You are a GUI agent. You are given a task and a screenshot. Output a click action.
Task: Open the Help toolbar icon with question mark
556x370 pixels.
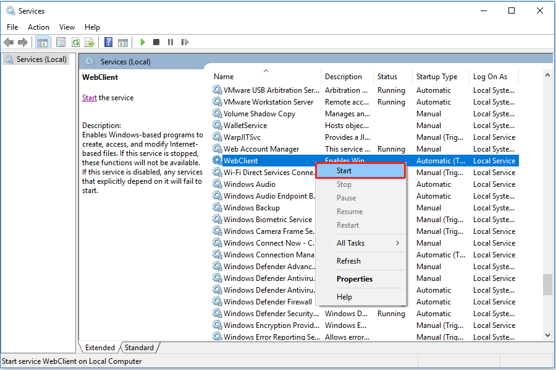point(108,43)
